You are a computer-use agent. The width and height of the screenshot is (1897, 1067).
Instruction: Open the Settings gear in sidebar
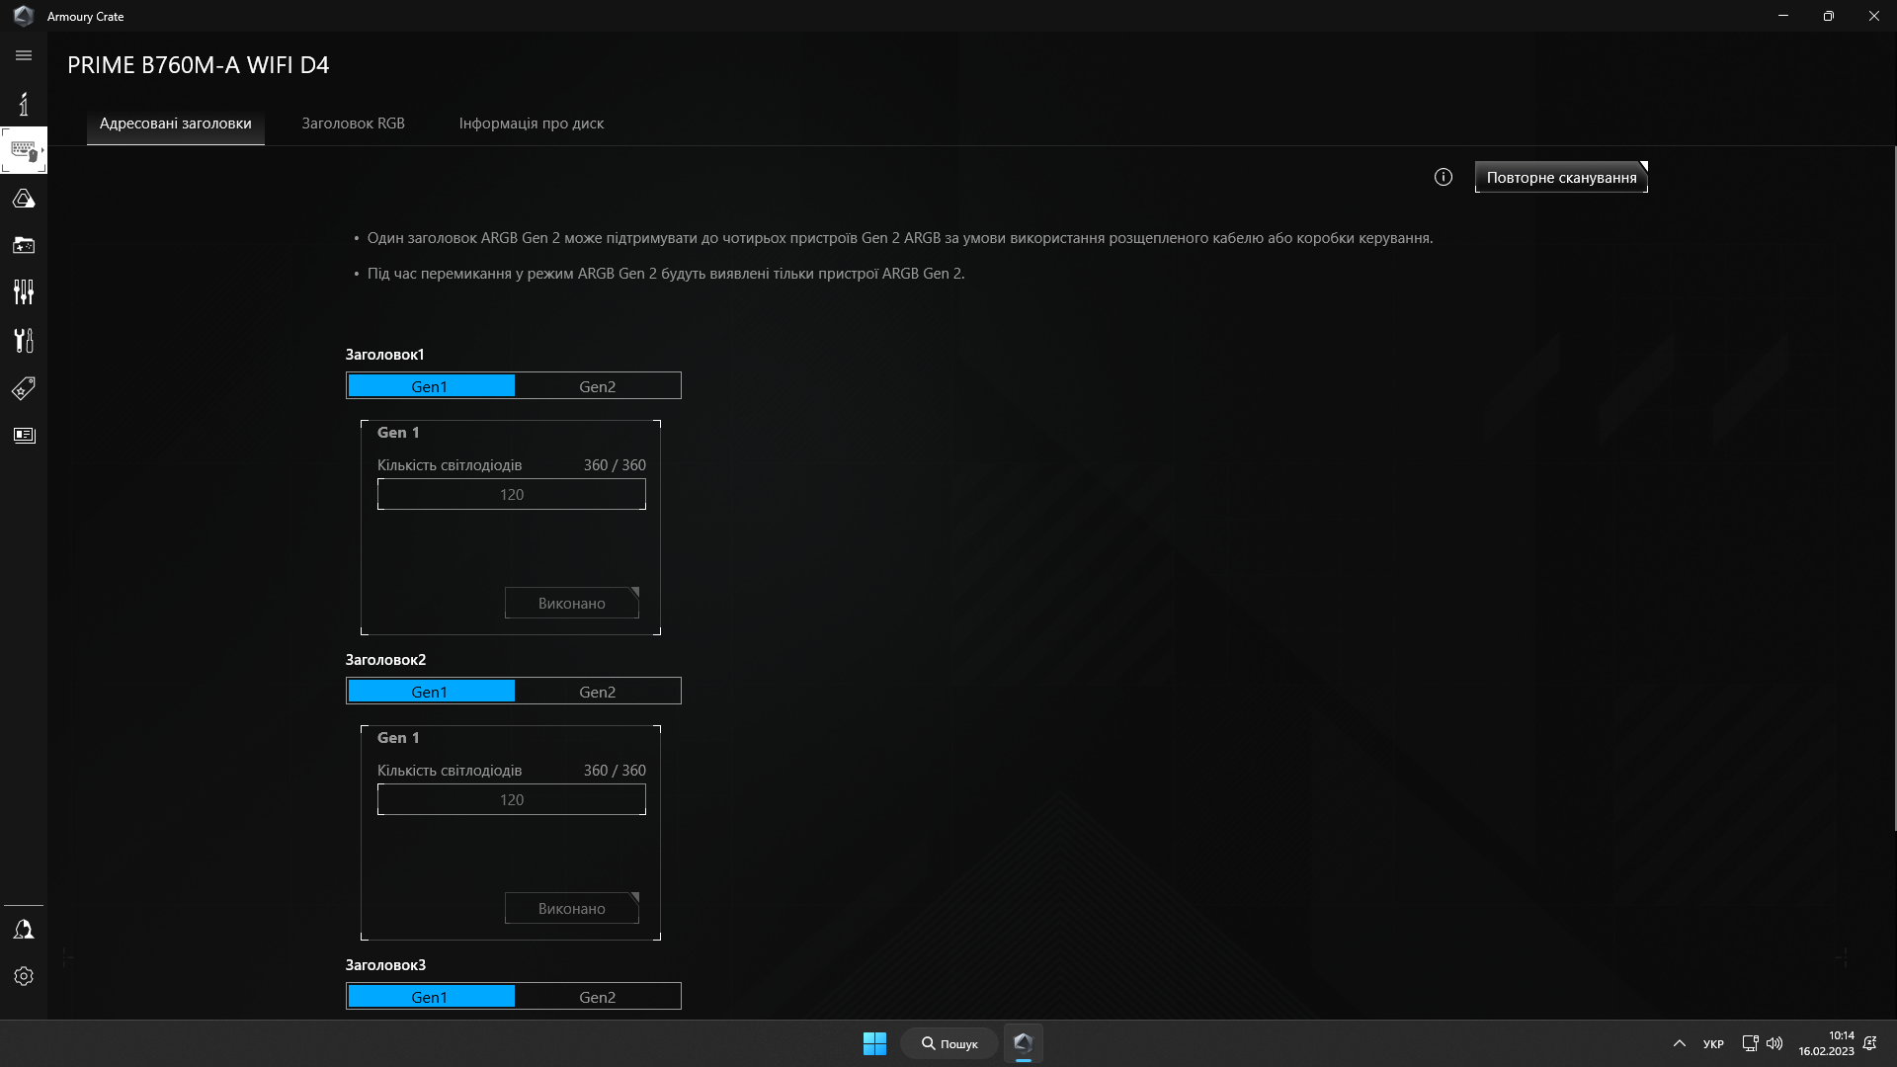click(24, 976)
